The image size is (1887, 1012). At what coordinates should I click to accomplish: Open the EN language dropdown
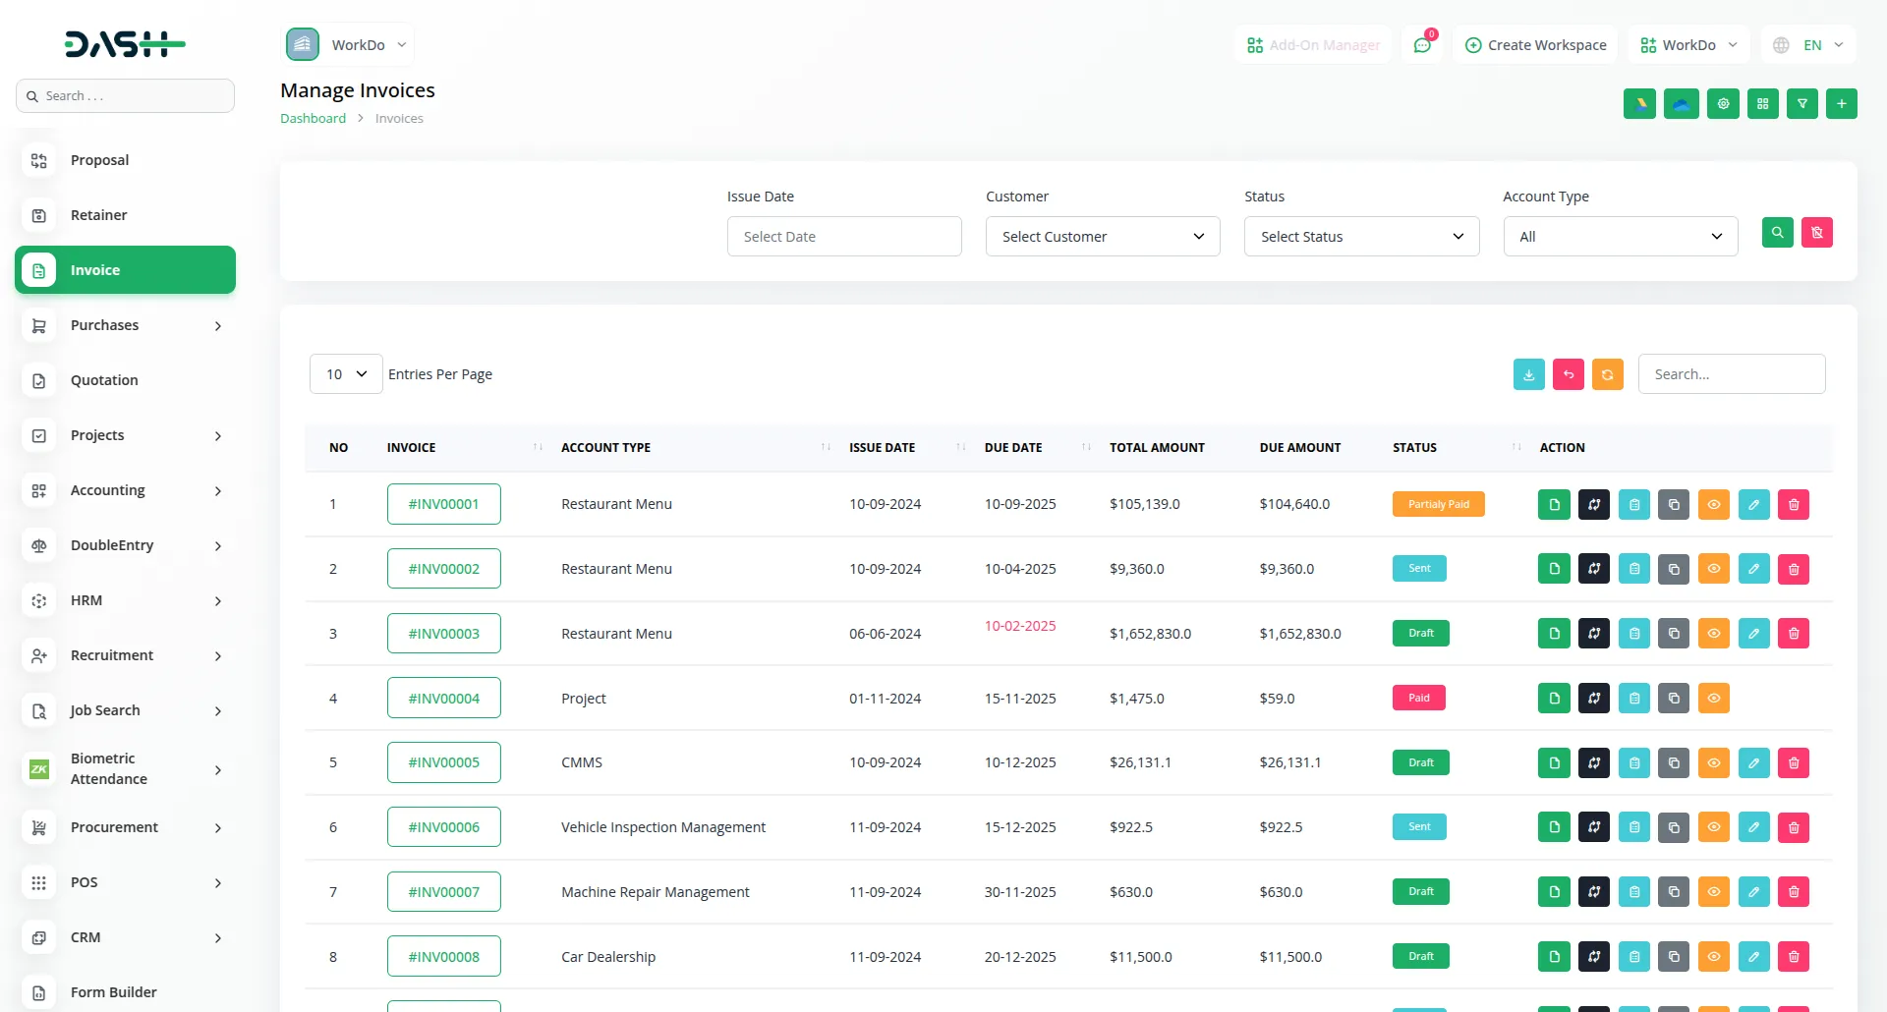1808,45
